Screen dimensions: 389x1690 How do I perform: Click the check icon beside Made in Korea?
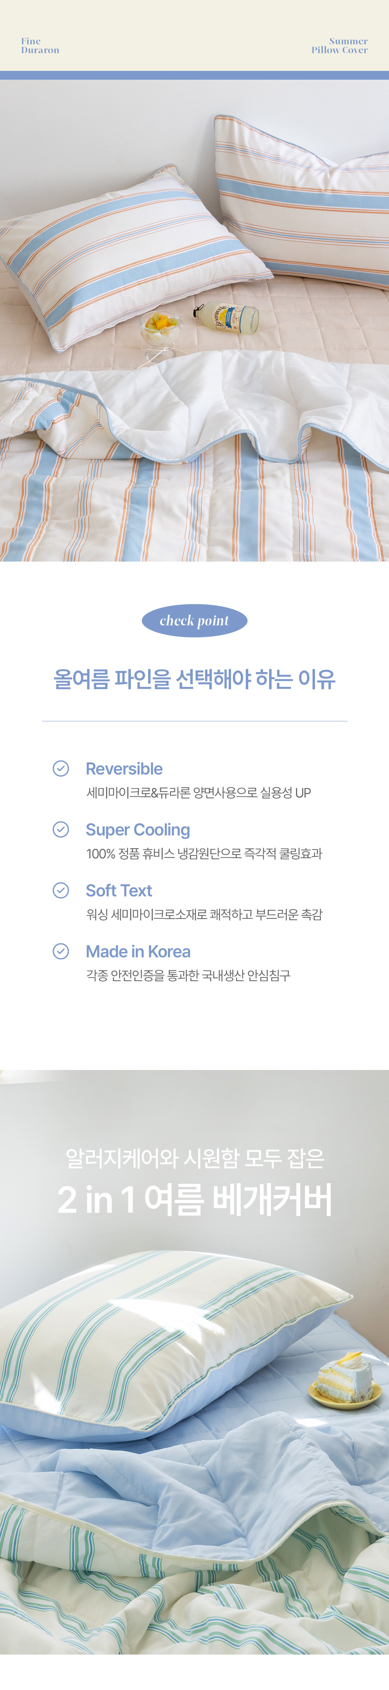coord(61,951)
